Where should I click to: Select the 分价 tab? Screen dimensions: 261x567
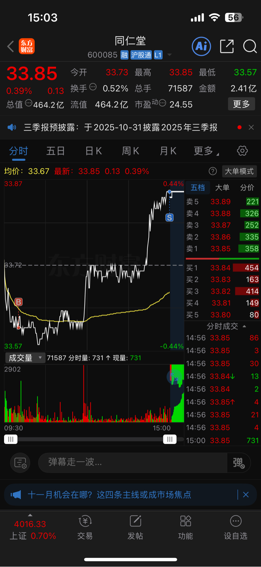pos(247,188)
